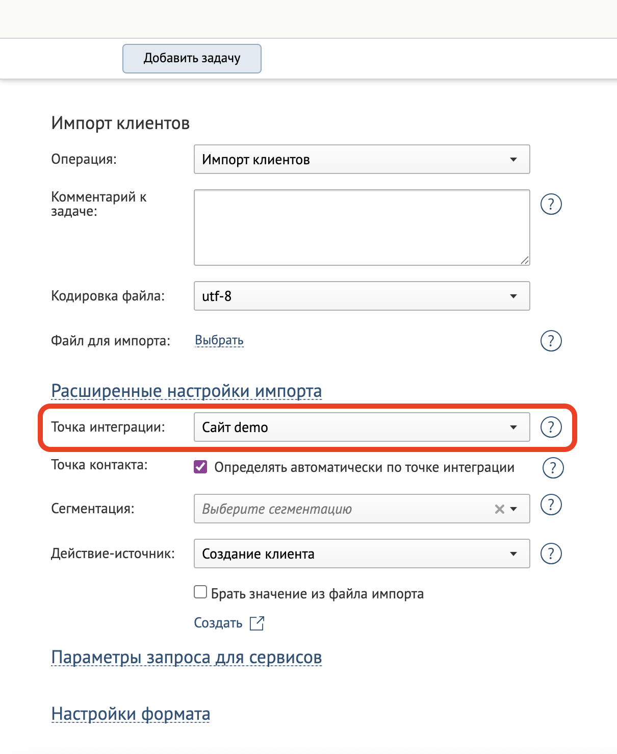Show help for Сегментация field

click(x=551, y=505)
